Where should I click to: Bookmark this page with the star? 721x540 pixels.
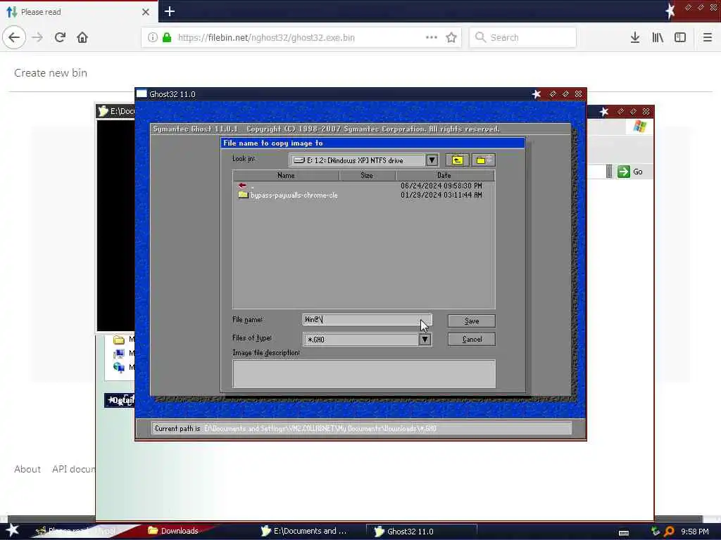[x=451, y=37]
